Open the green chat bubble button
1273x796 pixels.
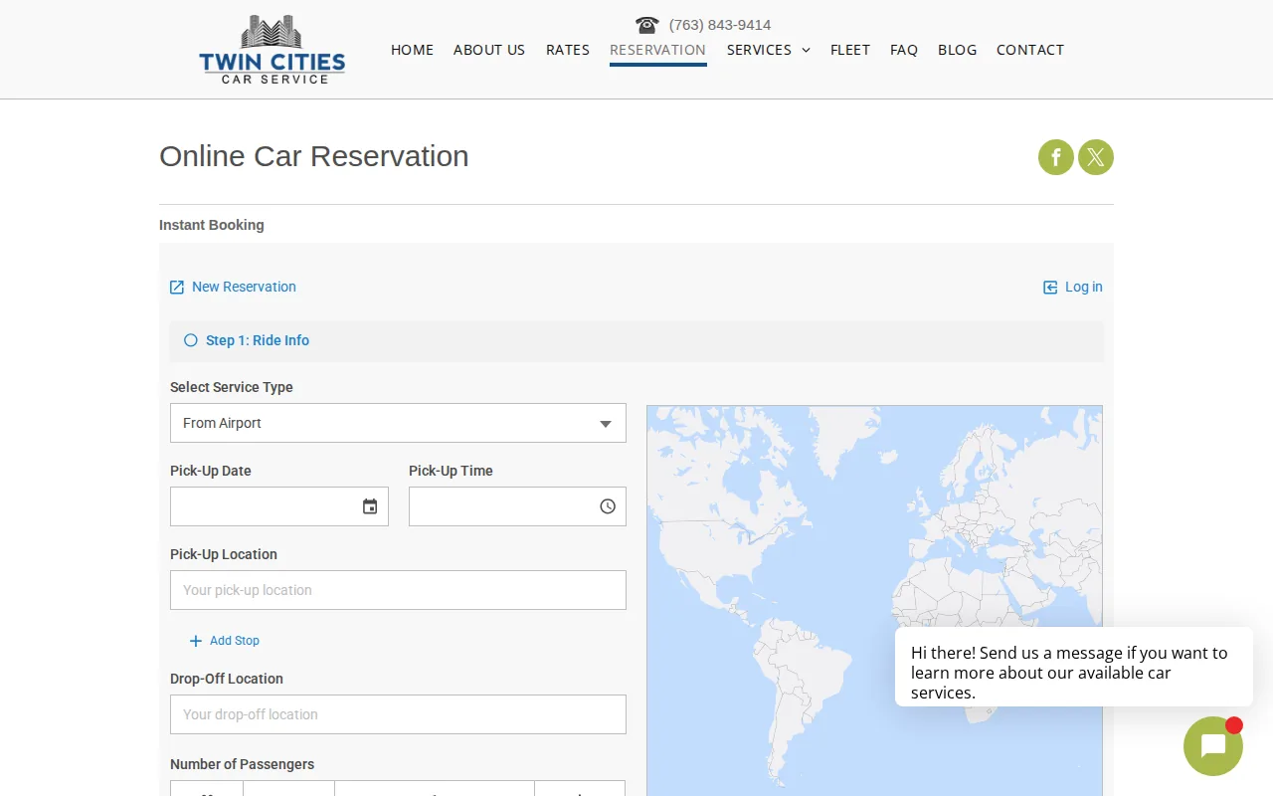click(x=1213, y=746)
